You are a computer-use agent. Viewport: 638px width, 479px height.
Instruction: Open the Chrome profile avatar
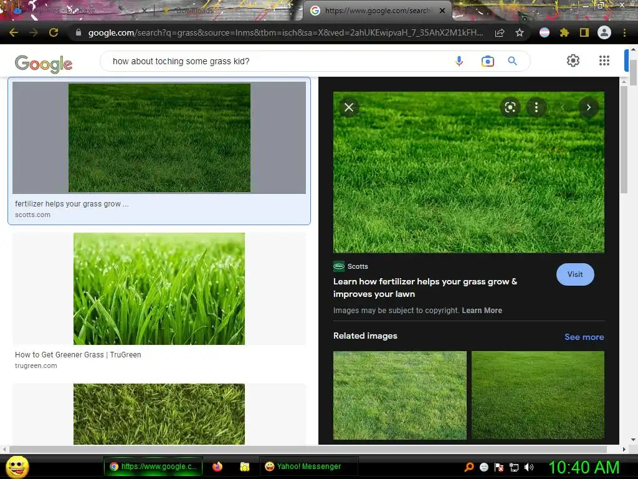(x=604, y=32)
